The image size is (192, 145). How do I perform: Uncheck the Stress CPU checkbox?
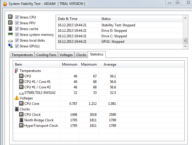pyautogui.click(x=17, y=17)
